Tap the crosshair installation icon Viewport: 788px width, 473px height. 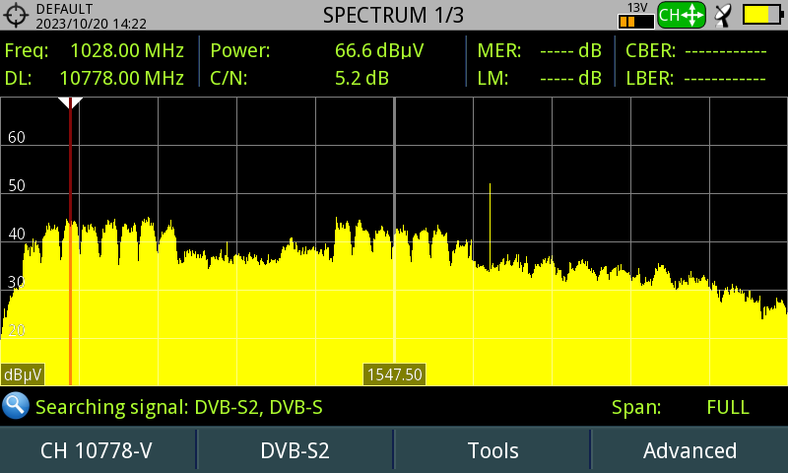point(16,15)
